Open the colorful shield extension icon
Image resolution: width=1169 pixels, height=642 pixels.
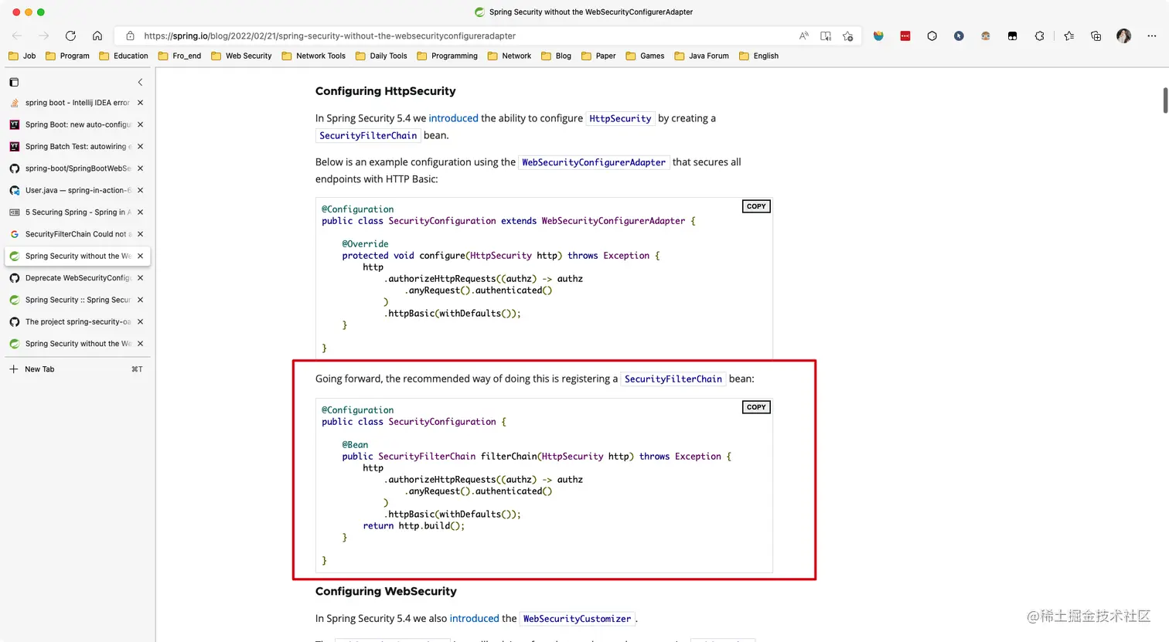878,36
